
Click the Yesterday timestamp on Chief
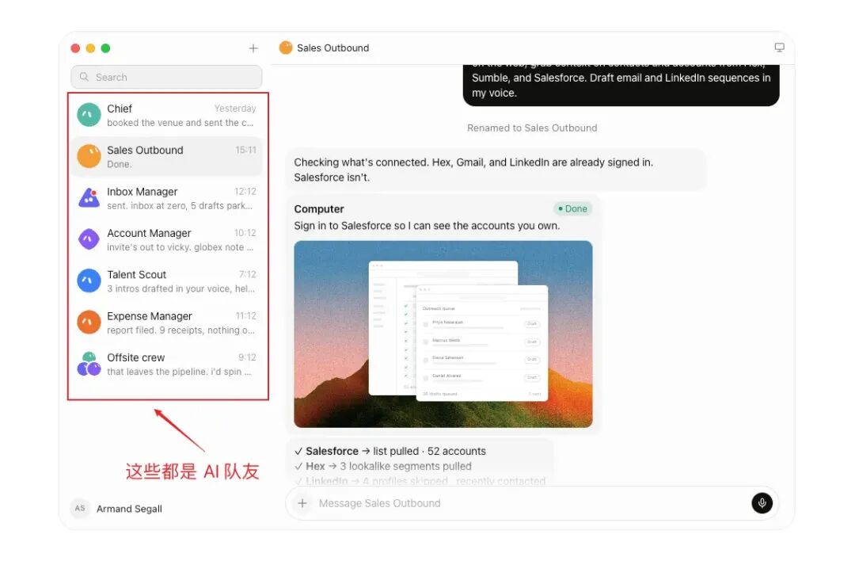pyautogui.click(x=235, y=108)
